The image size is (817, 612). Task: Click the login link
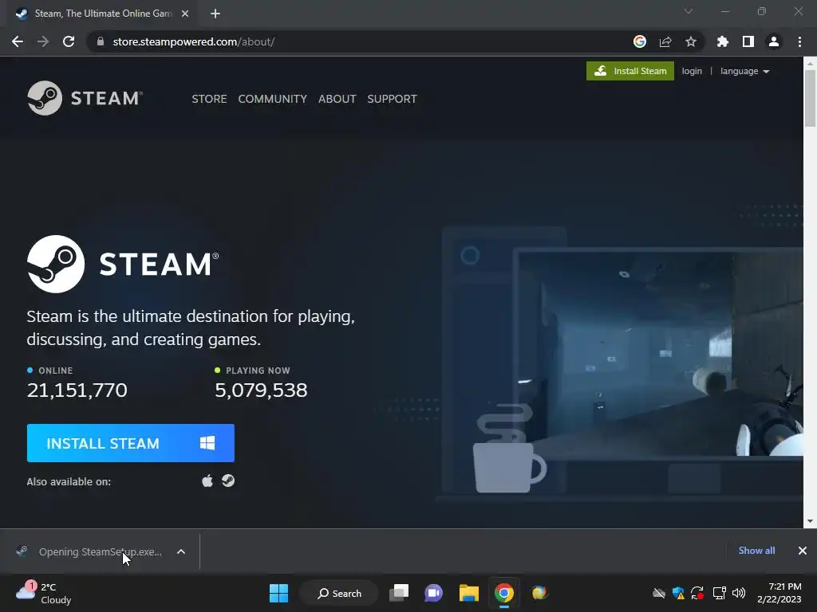[x=692, y=71]
